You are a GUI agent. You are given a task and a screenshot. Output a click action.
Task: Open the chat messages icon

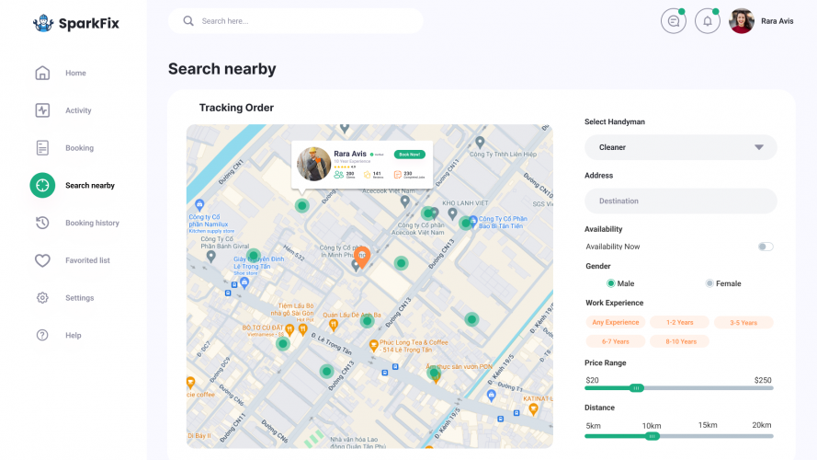point(674,21)
